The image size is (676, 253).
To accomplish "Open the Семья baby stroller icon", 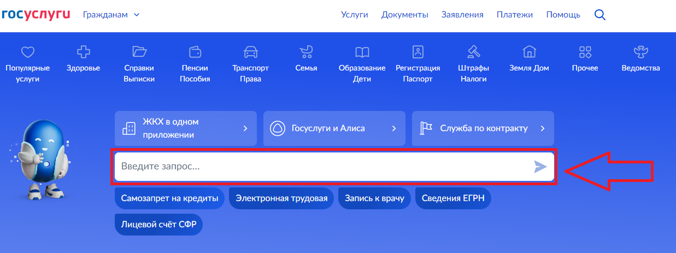I will [x=306, y=52].
